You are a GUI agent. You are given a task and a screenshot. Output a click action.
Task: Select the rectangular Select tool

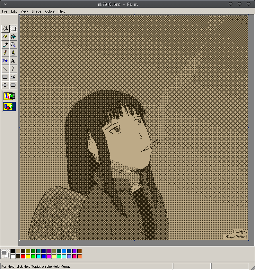[x=13, y=29]
